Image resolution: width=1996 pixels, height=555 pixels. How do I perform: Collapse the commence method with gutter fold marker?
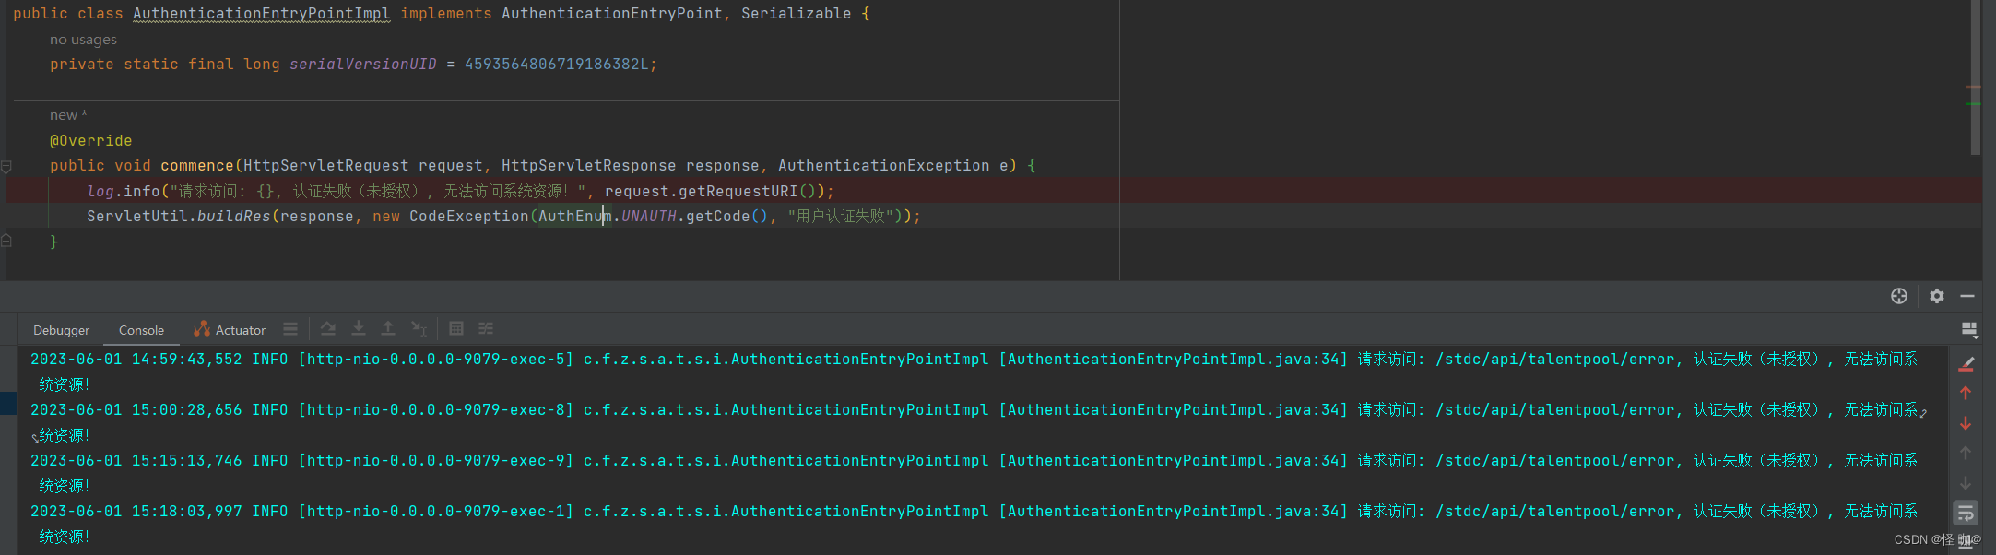(x=6, y=167)
